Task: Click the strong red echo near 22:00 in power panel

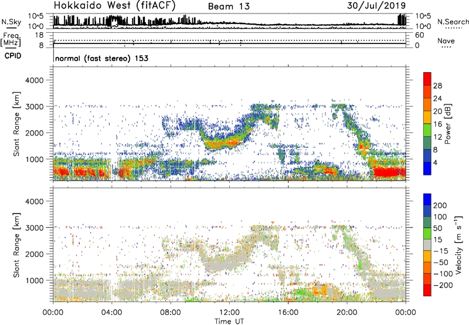Action: [389, 172]
